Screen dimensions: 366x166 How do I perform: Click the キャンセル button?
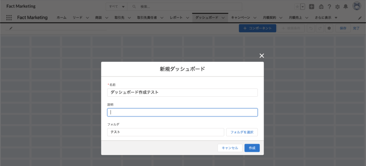click(230, 148)
